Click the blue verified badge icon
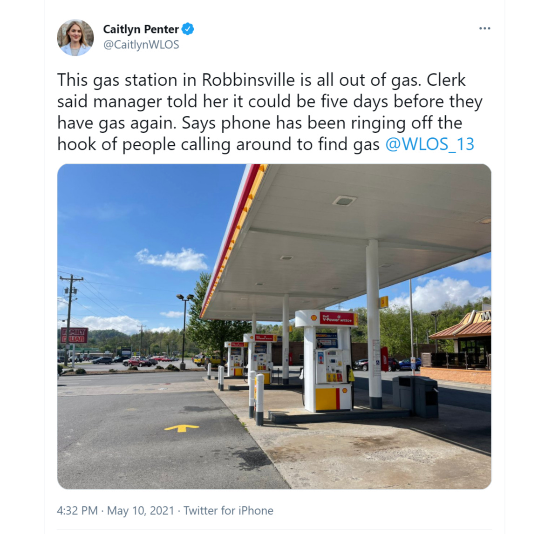Image resolution: width=538 pixels, height=534 pixels. (x=188, y=29)
